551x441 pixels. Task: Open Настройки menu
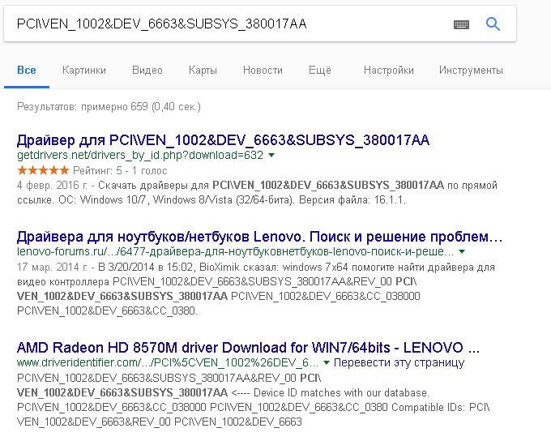click(389, 71)
